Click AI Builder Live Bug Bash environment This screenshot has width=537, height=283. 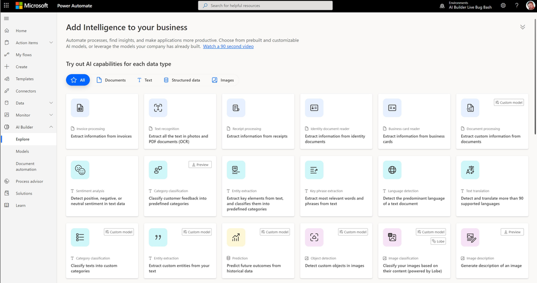click(470, 7)
